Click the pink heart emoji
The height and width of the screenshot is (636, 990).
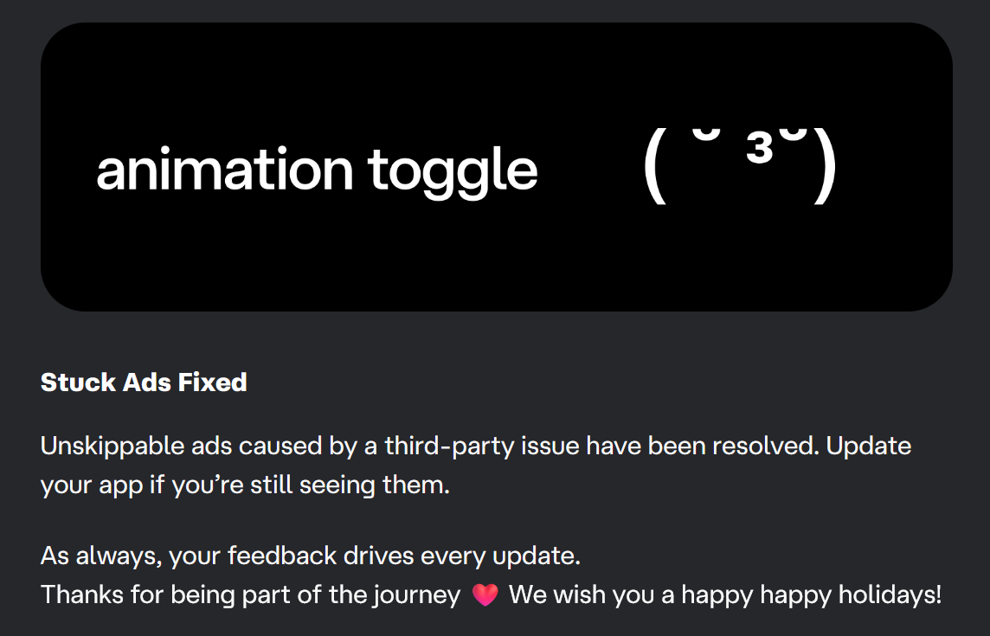point(485,594)
